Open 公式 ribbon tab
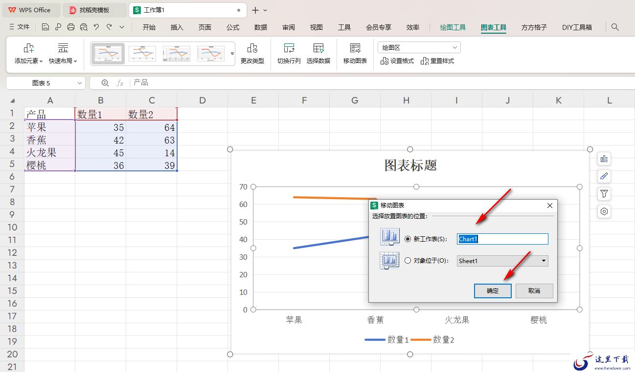Image resolution: width=635 pixels, height=372 pixels. coord(233,27)
